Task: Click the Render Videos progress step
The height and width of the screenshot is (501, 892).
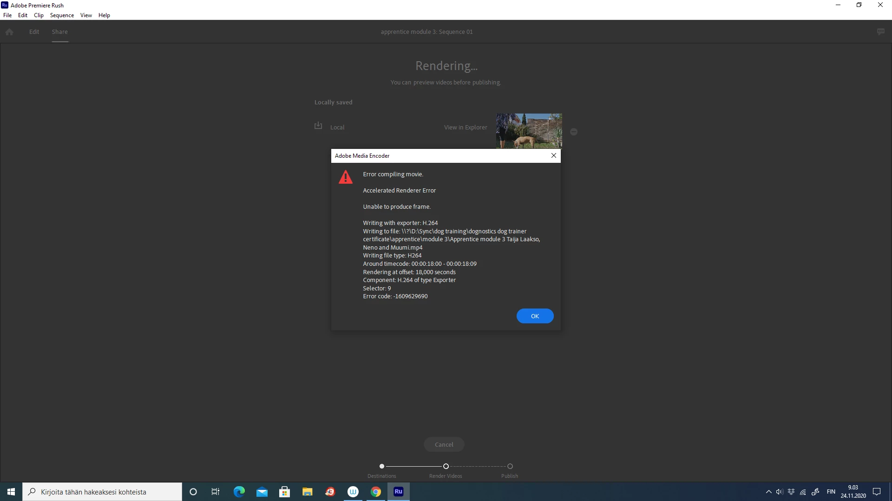Action: [x=446, y=467]
